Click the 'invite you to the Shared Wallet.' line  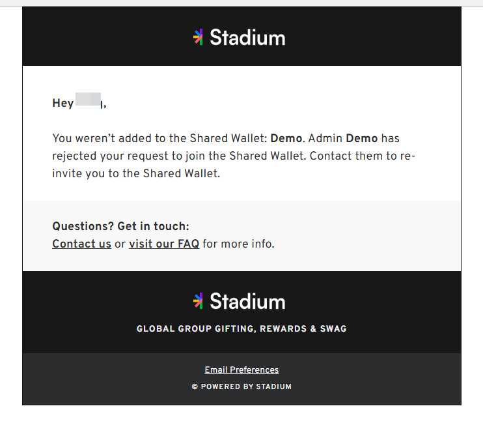(x=136, y=173)
